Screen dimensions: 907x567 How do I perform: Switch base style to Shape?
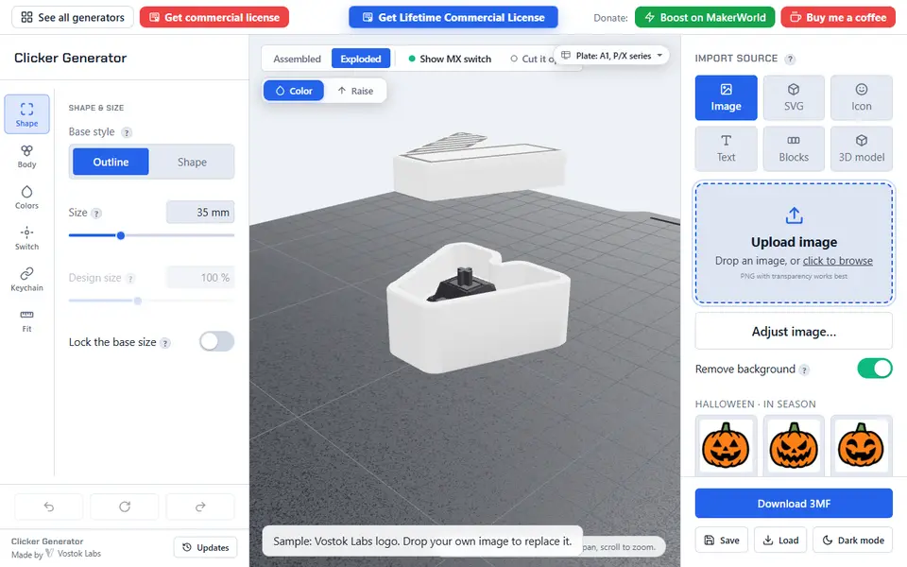192,162
